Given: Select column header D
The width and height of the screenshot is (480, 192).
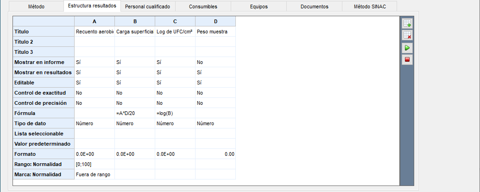Looking at the screenshot, I should pos(215,21).
